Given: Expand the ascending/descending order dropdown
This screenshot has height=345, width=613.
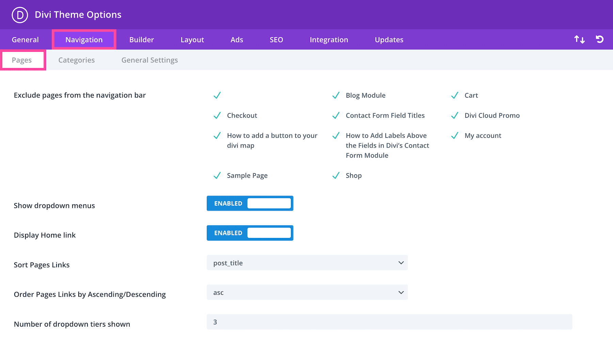Looking at the screenshot, I should pos(307,292).
